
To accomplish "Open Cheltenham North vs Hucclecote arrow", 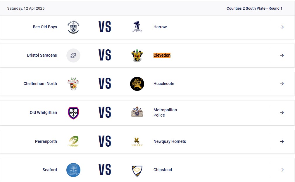I will coord(282,84).
